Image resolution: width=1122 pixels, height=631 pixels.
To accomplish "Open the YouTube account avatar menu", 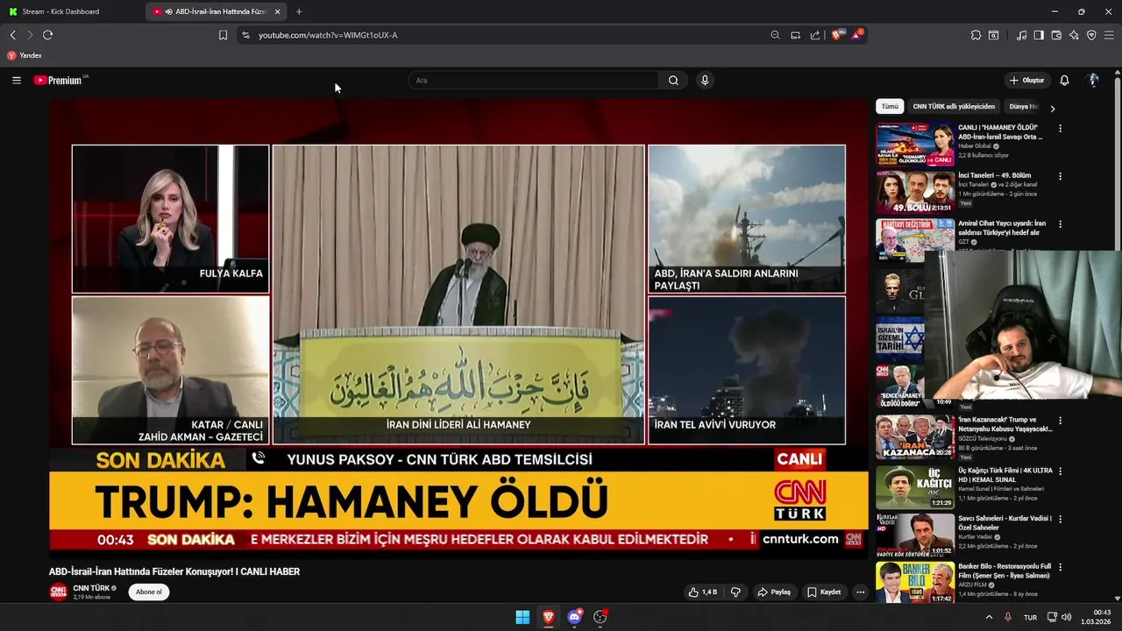I will pyautogui.click(x=1093, y=80).
